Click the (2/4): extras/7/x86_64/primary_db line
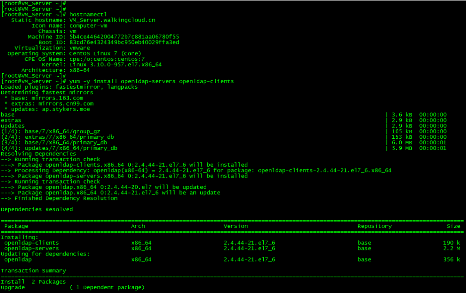The width and height of the screenshot is (466, 293). [57, 137]
